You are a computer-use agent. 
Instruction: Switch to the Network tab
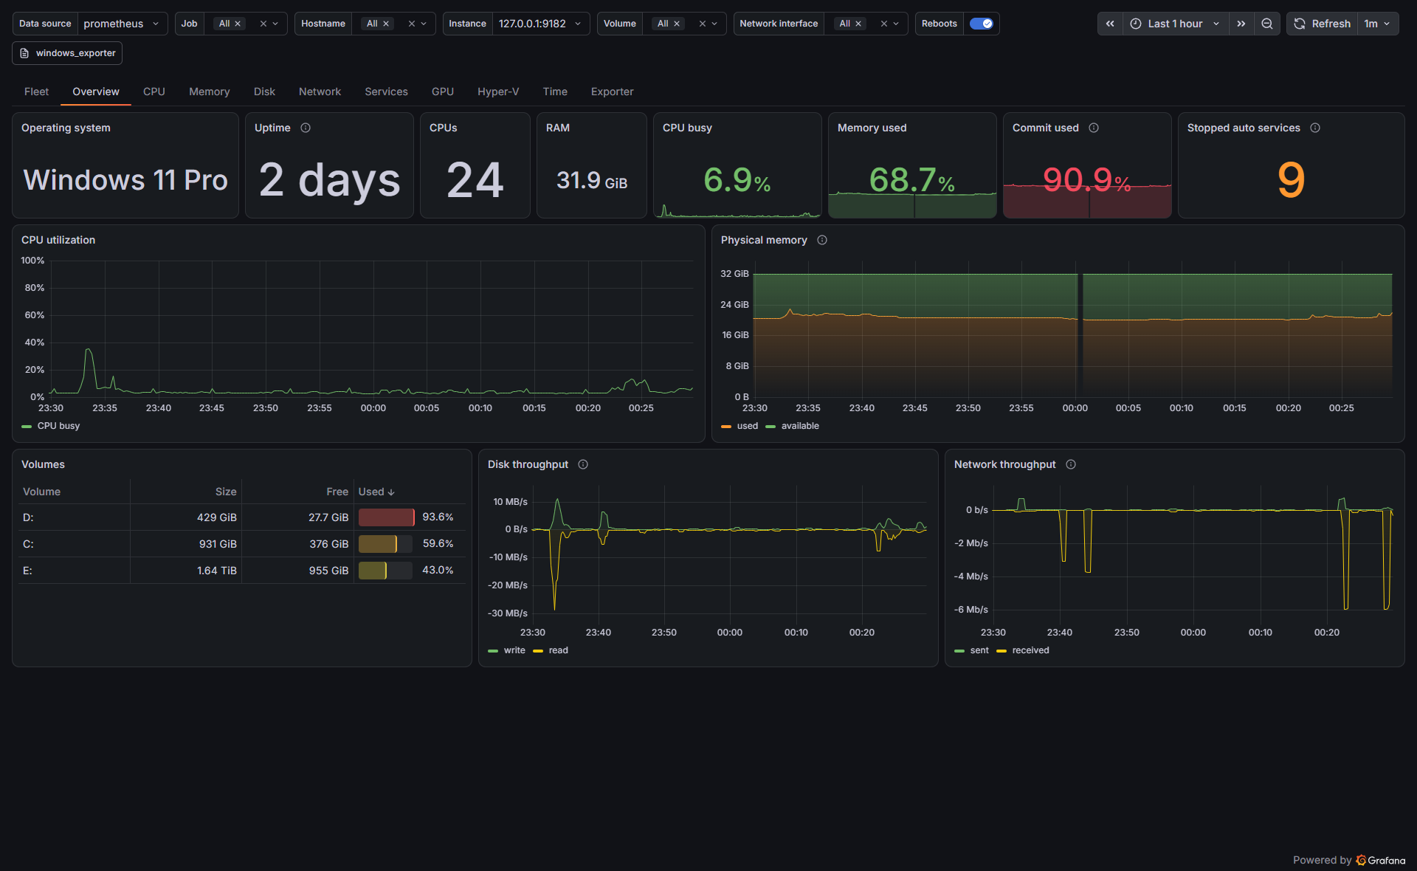[320, 92]
